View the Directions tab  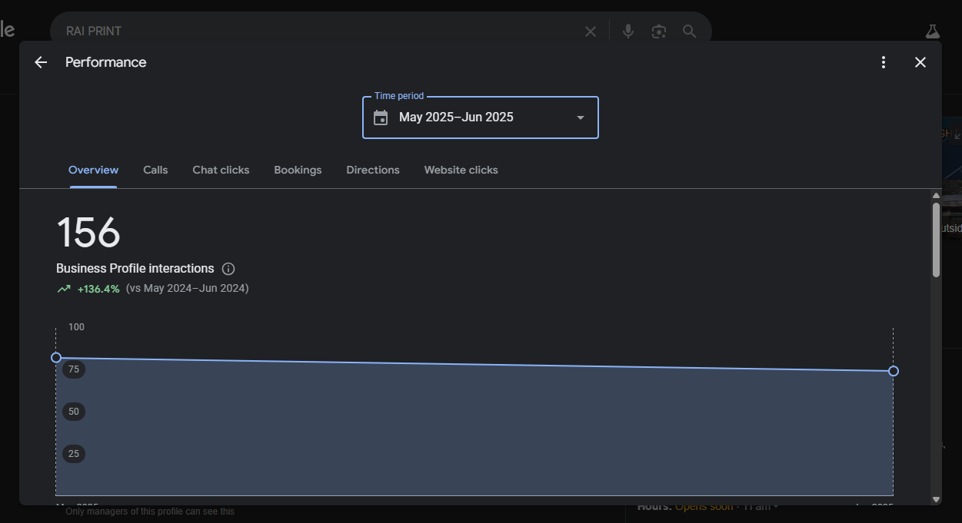click(373, 170)
